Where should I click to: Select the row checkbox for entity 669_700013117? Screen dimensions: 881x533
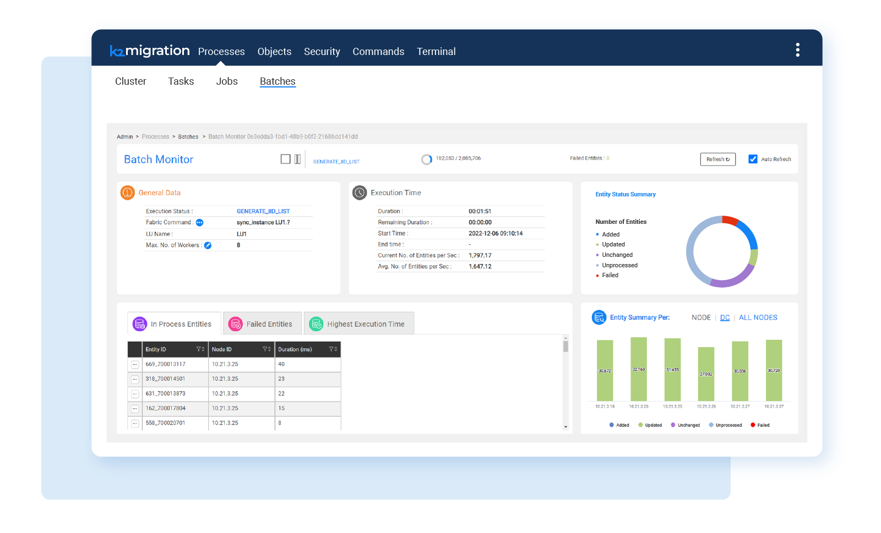click(x=135, y=364)
